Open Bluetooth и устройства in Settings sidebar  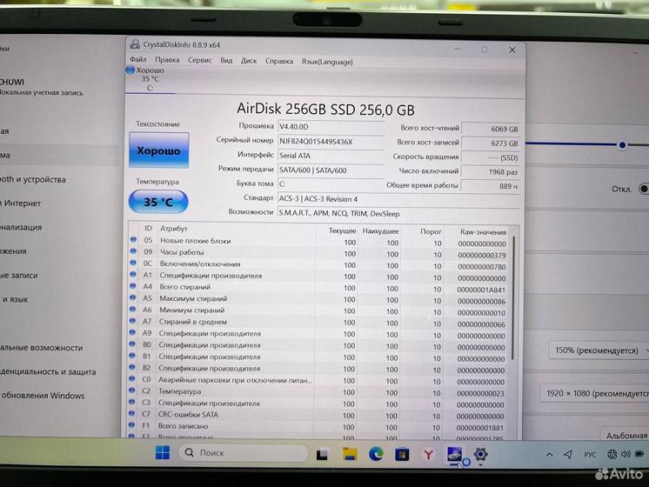coord(33,179)
